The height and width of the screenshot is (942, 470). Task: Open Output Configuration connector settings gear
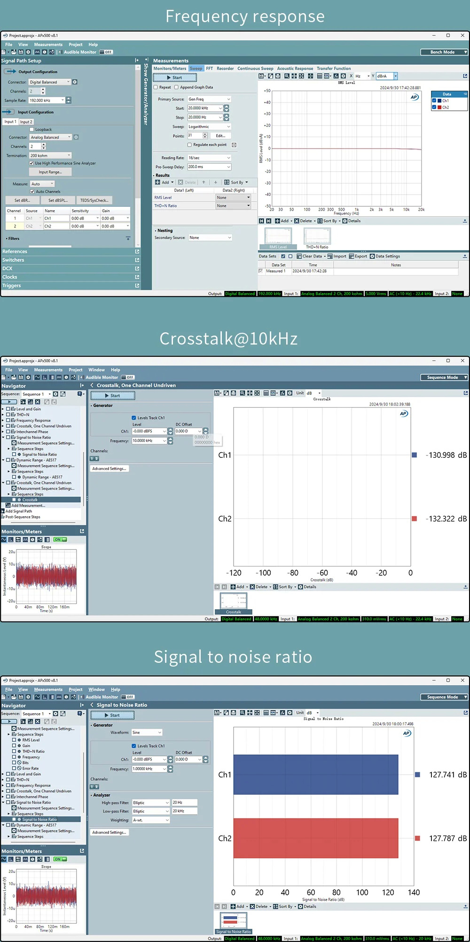coord(75,82)
